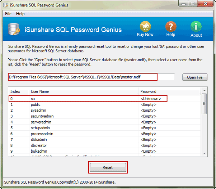Select the sysadmin user row
Screen dimensions: 216x189
(x=105, y=110)
